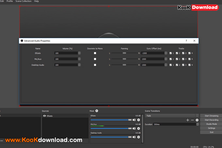Open ElGato channel gear settings
222x148 pixels.
[x=138, y=120]
